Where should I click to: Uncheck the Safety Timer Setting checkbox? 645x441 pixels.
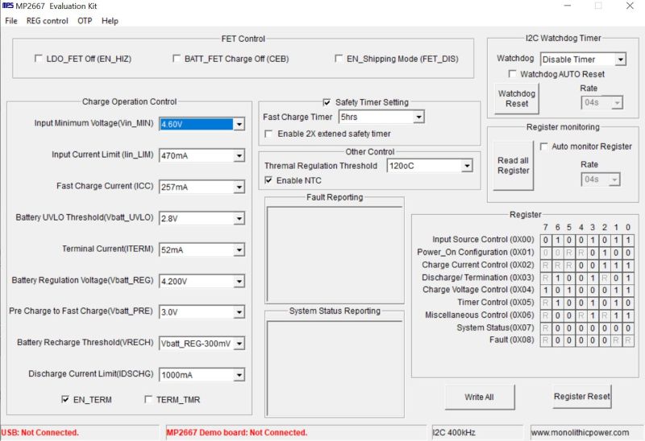[327, 102]
